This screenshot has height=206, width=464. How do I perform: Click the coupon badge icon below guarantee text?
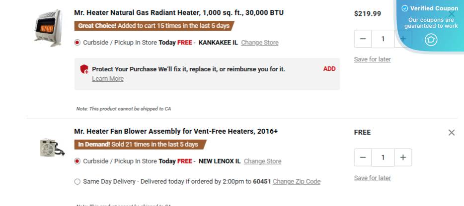click(431, 40)
